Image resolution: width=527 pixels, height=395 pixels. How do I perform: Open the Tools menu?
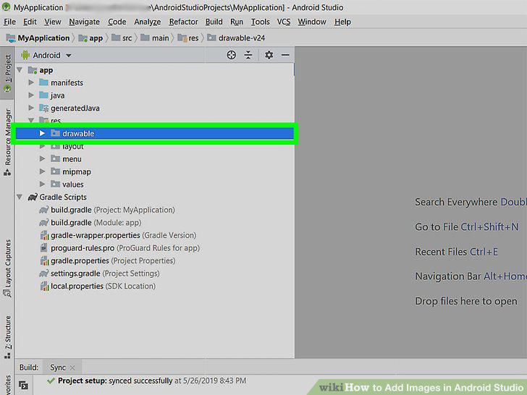(260, 22)
